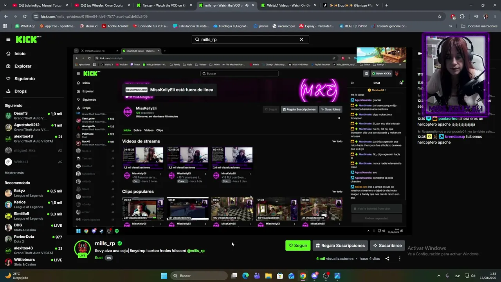
Task: Open the Rust category link
Action: [x=99, y=258]
